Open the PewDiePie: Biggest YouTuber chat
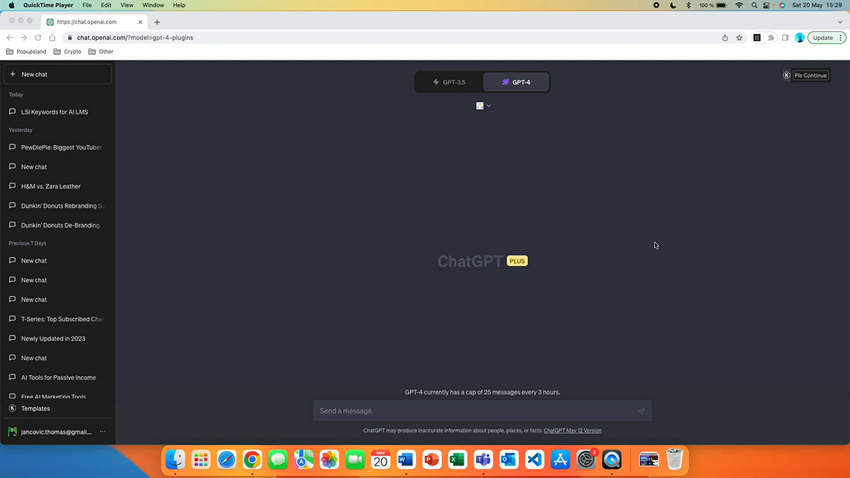Image resolution: width=850 pixels, height=478 pixels. (58, 147)
